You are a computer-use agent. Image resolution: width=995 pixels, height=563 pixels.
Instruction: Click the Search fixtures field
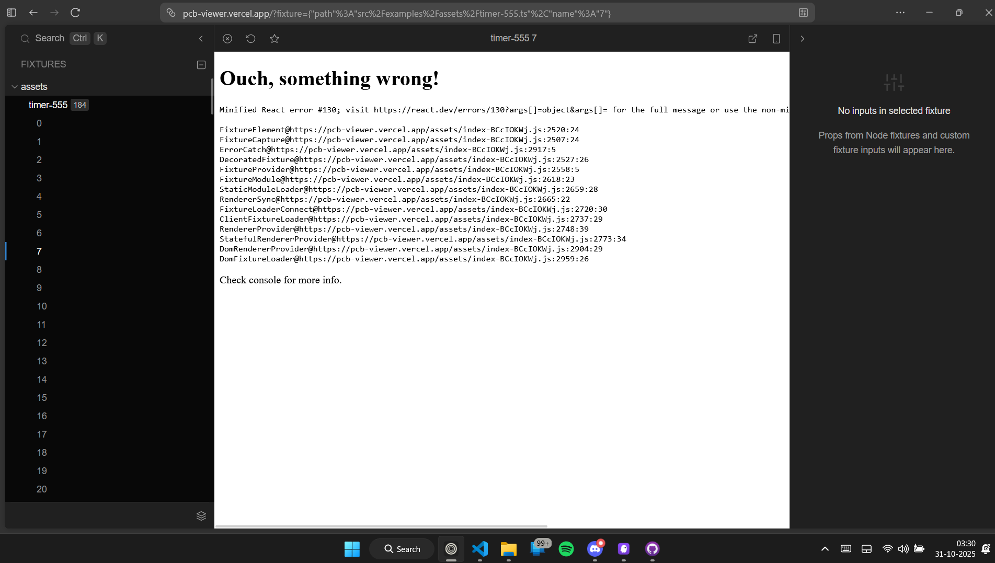click(x=63, y=39)
